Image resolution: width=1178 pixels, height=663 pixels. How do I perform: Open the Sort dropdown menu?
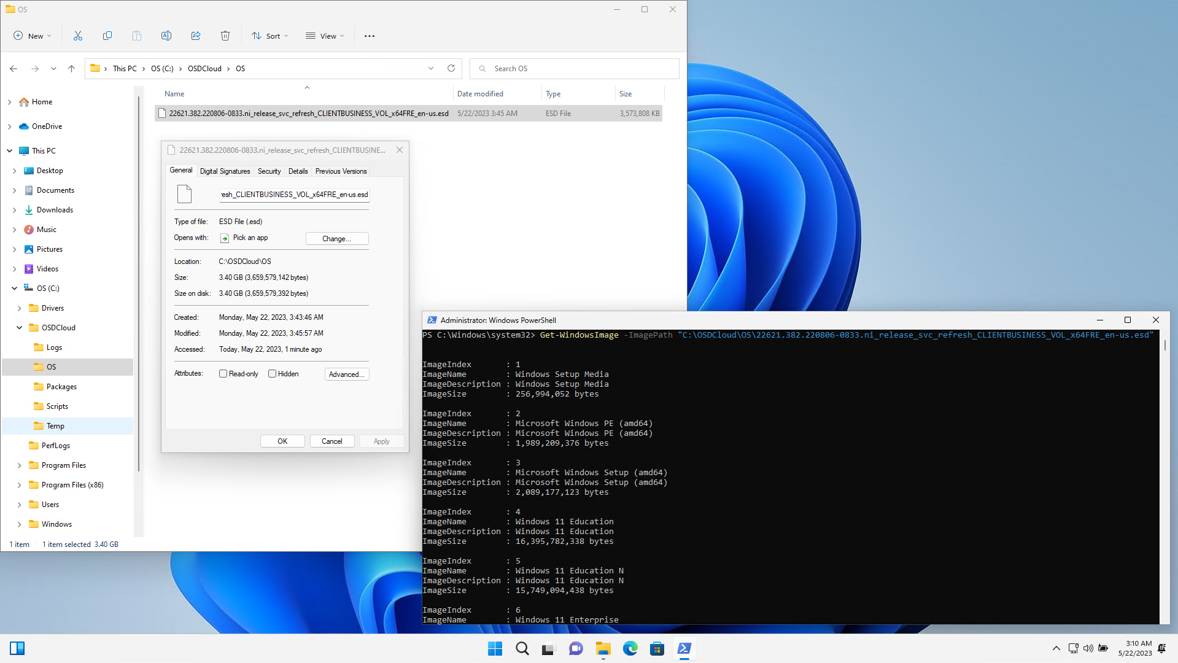pyautogui.click(x=269, y=36)
